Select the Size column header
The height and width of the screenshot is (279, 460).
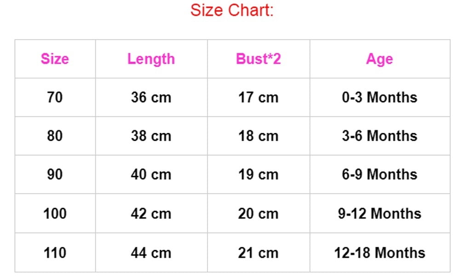click(55, 59)
